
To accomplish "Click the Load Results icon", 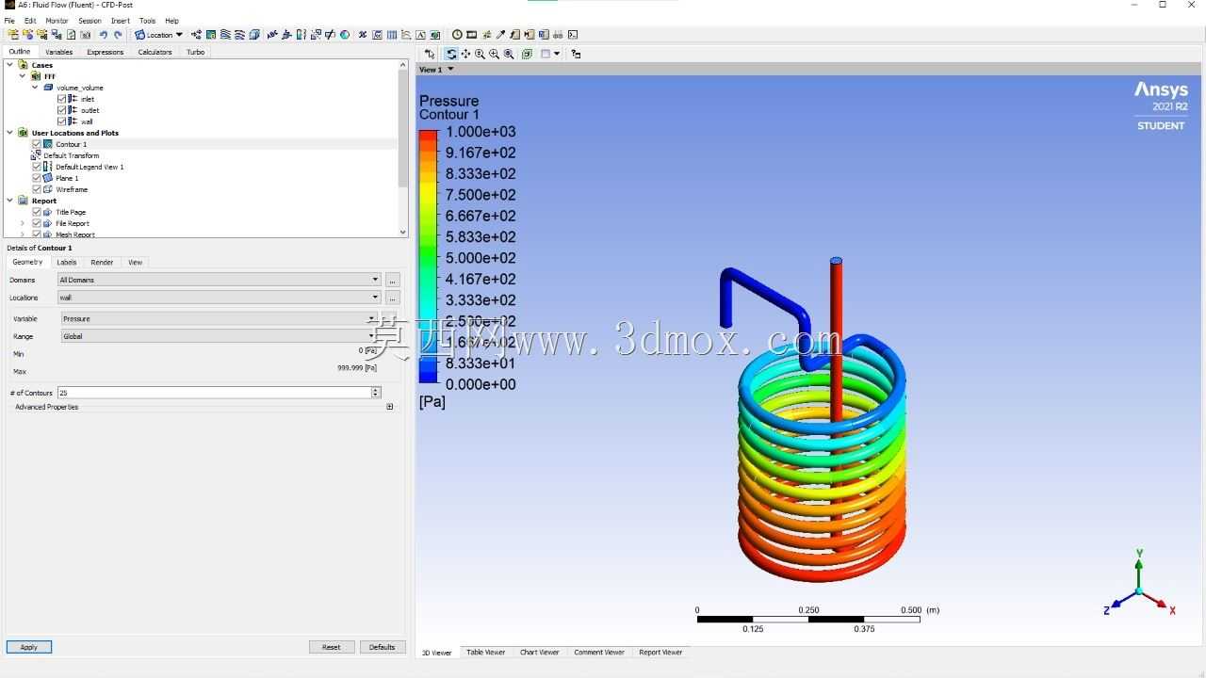I will 13,35.
